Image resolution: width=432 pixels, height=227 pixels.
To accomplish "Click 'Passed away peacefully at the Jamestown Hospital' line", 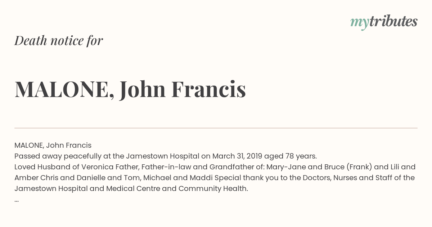I will (x=107, y=156).
